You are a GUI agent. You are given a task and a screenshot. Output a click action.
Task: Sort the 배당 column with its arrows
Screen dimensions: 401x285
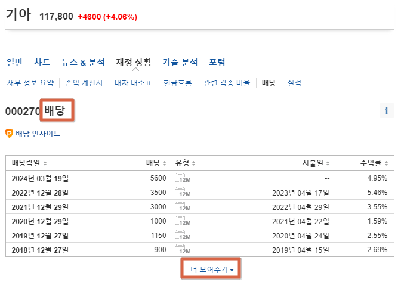click(x=165, y=163)
